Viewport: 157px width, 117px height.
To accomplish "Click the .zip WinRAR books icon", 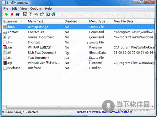I will [x=5, y=63].
